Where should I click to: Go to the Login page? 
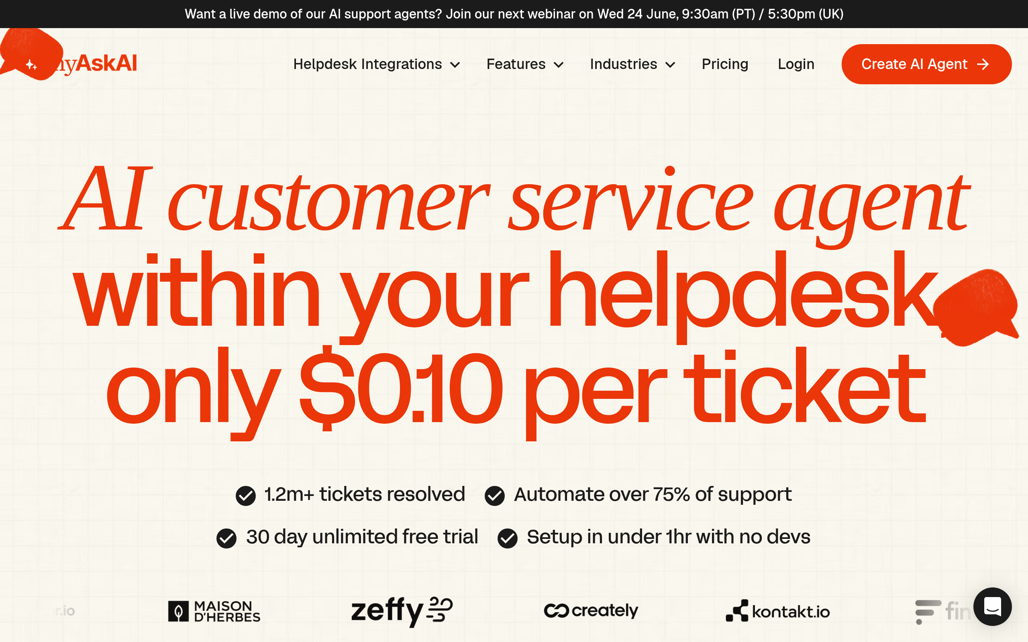pyautogui.click(x=796, y=64)
